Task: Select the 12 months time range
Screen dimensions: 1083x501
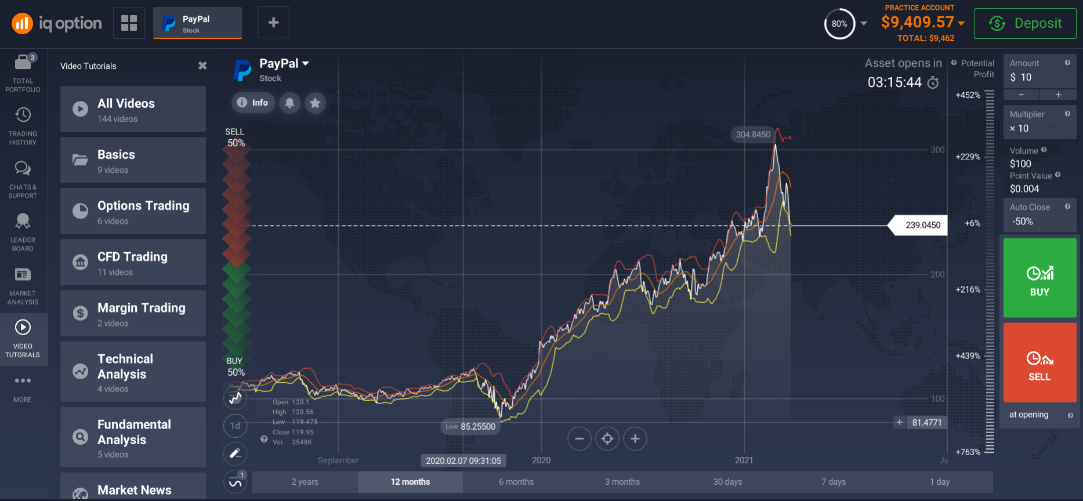Action: click(410, 482)
